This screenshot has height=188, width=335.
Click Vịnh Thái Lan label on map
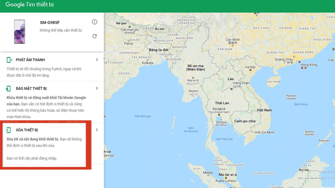tap(224, 139)
